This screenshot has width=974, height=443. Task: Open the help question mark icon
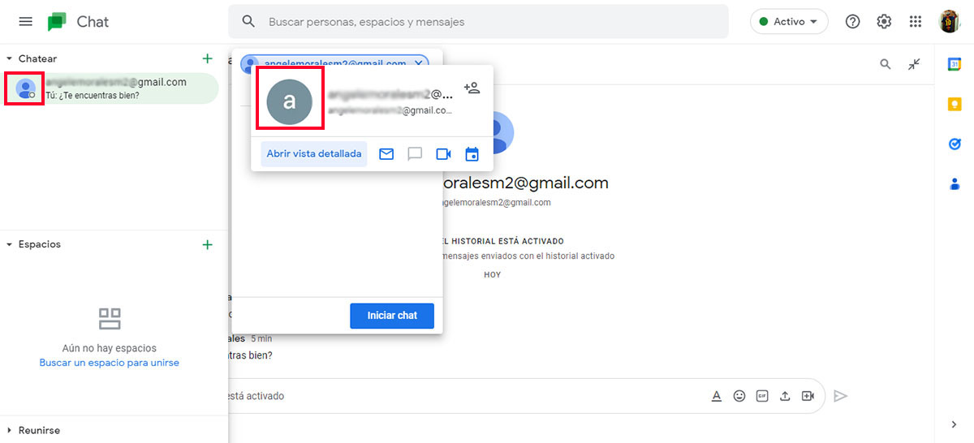point(852,22)
